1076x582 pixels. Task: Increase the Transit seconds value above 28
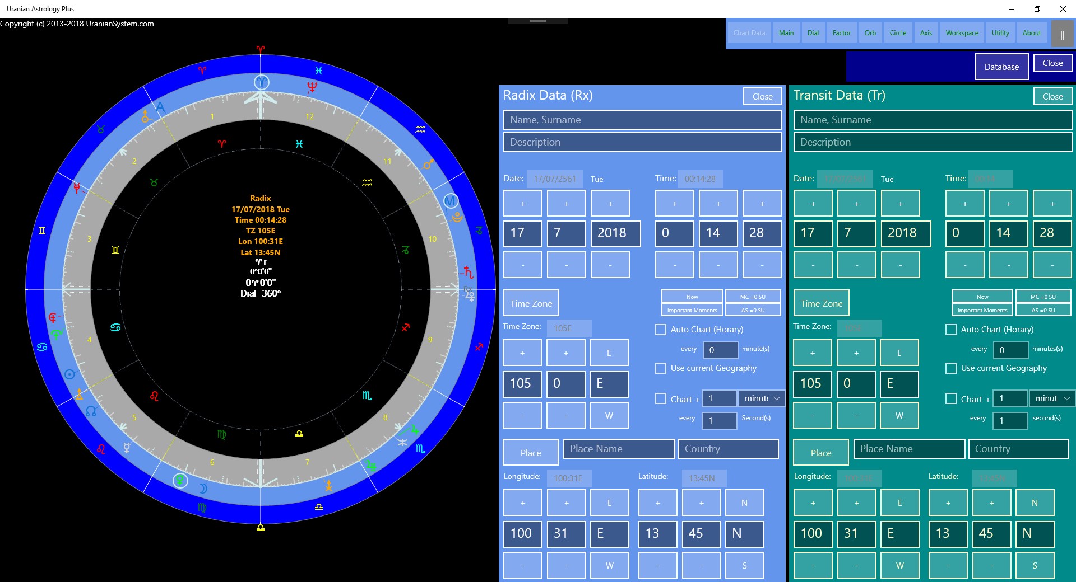tap(1052, 204)
